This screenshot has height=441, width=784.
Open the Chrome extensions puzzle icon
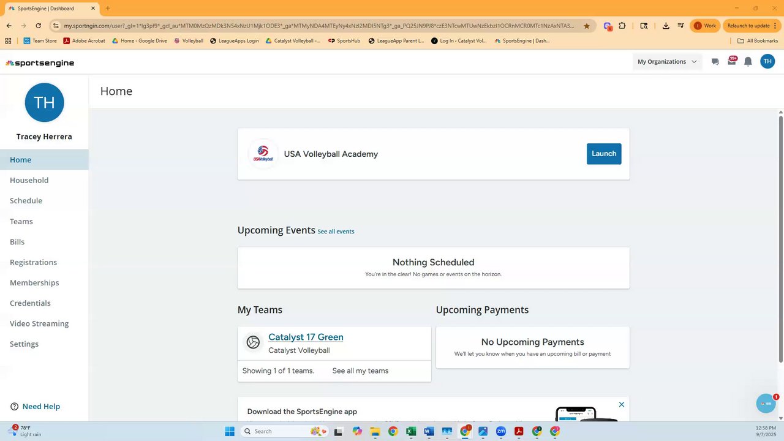(x=622, y=26)
